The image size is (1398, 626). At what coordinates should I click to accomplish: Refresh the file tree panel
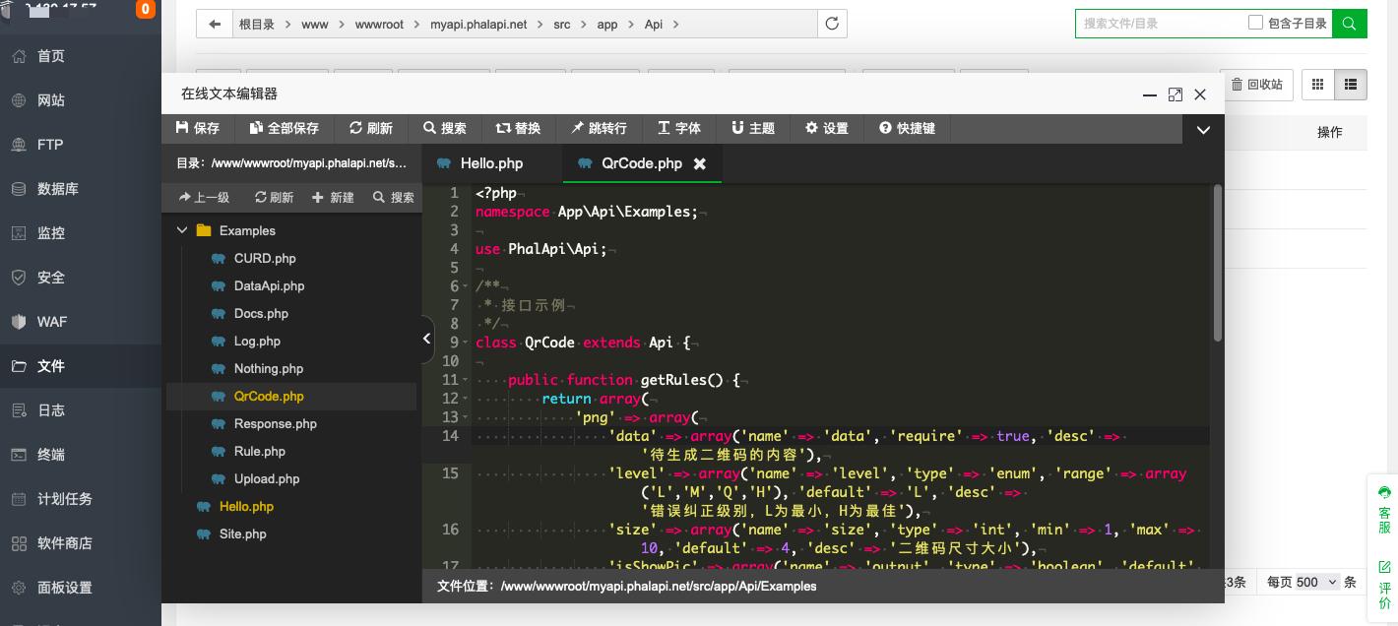pyautogui.click(x=274, y=197)
